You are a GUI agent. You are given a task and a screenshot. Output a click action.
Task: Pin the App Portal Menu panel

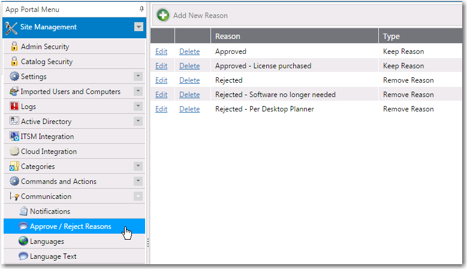(141, 10)
